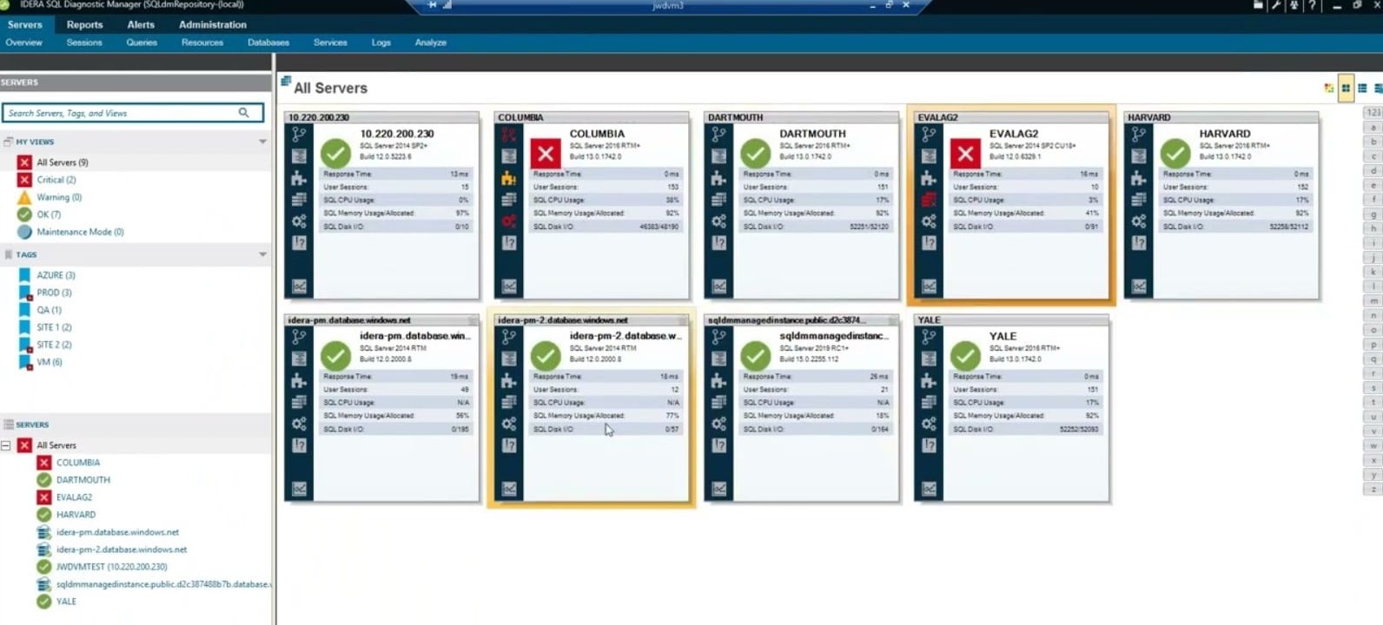Open the logs icon on COLUMBIA card
The width and height of the screenshot is (1383, 625).
[509, 243]
